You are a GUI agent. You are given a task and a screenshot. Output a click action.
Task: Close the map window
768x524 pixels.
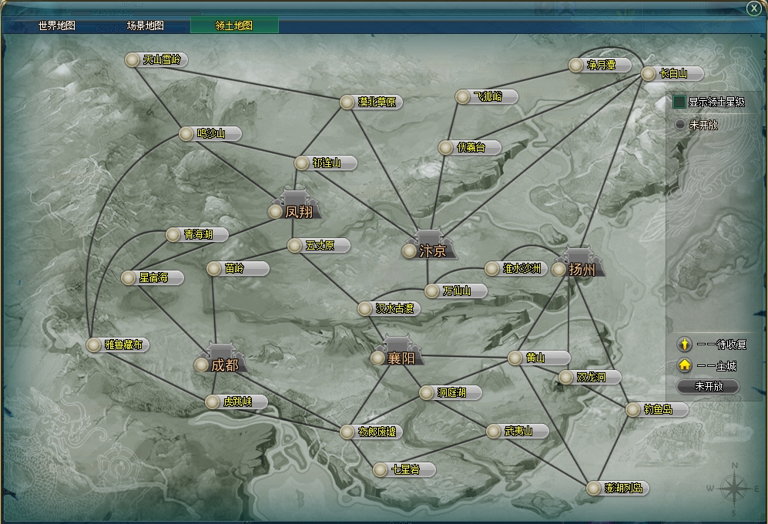pyautogui.click(x=753, y=8)
